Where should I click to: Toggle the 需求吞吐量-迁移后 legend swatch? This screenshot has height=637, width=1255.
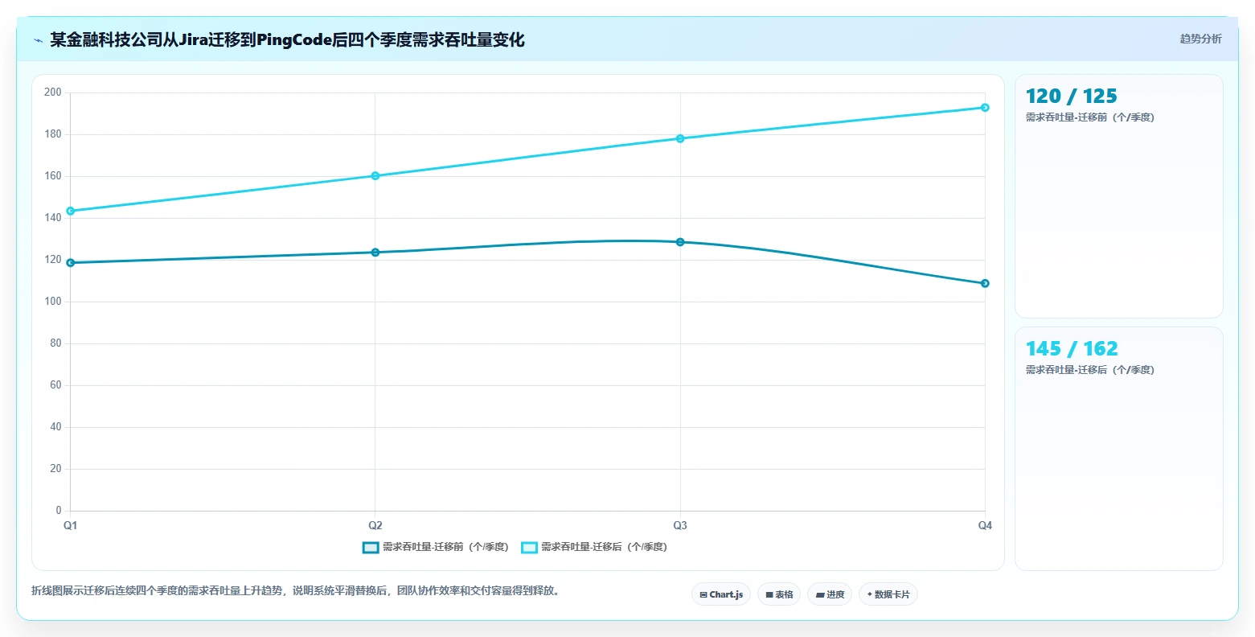pyautogui.click(x=529, y=547)
